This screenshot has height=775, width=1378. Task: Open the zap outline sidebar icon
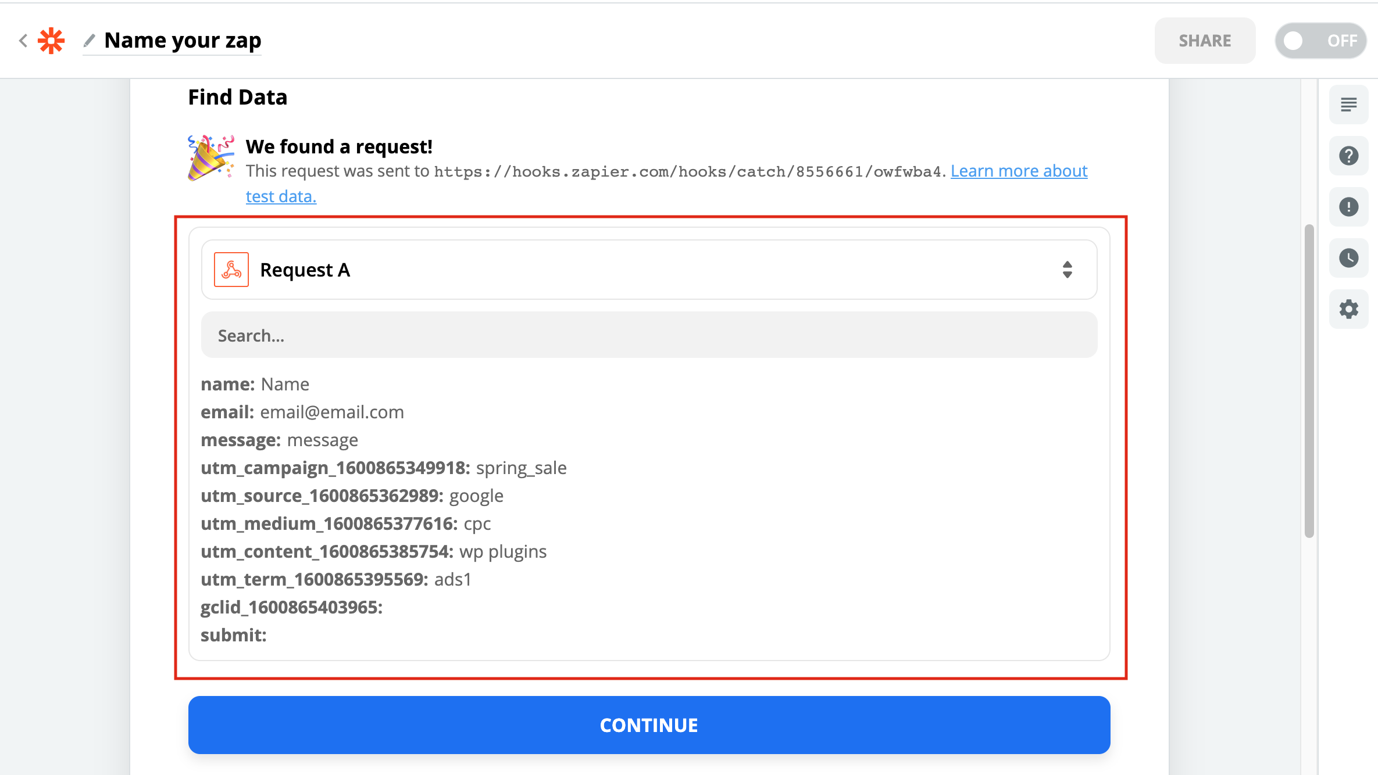(1348, 105)
